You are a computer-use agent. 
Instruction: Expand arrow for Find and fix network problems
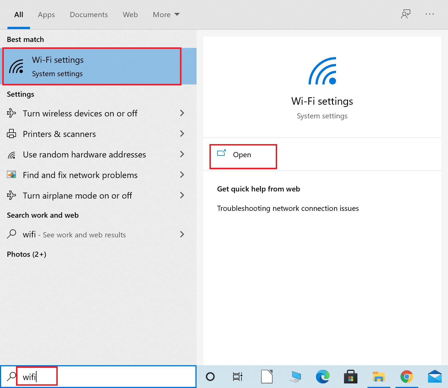pyautogui.click(x=182, y=175)
